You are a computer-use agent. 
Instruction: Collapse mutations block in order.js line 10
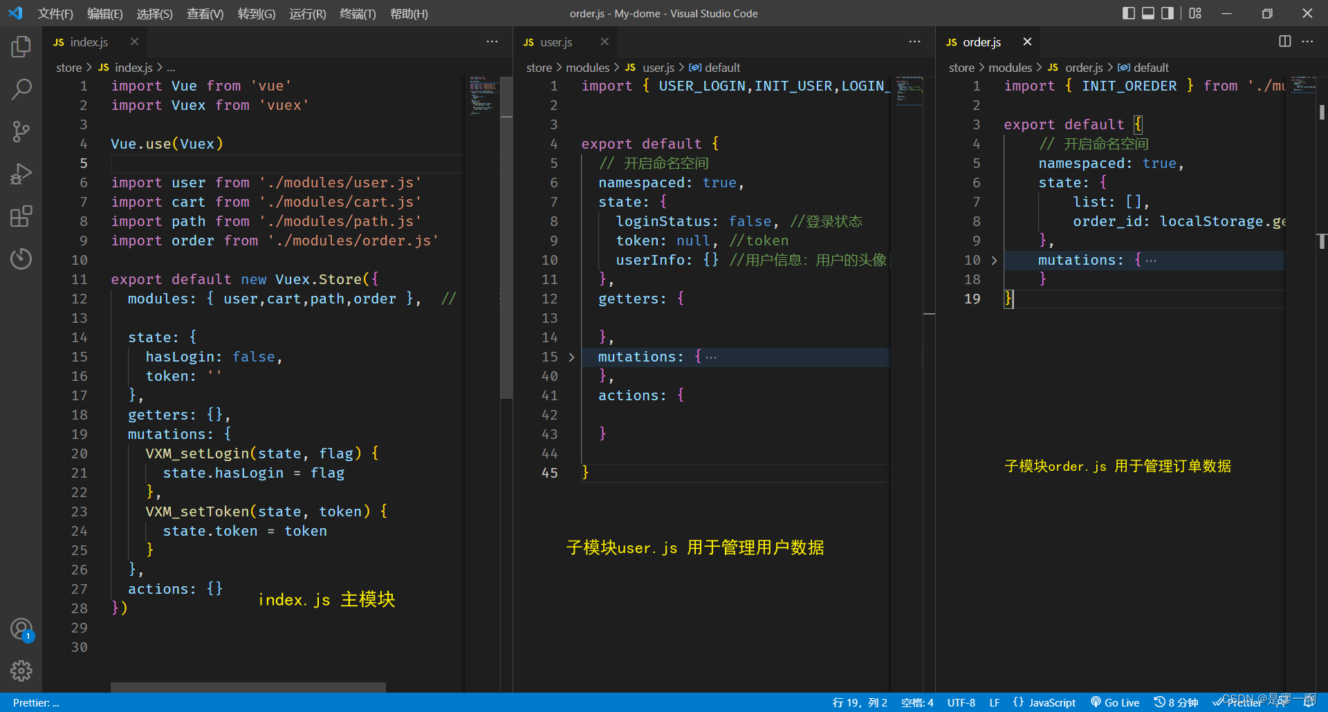tap(994, 261)
